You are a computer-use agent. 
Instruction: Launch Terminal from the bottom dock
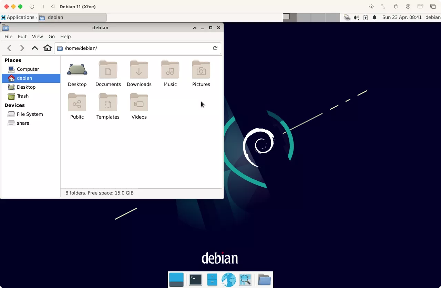click(x=195, y=279)
